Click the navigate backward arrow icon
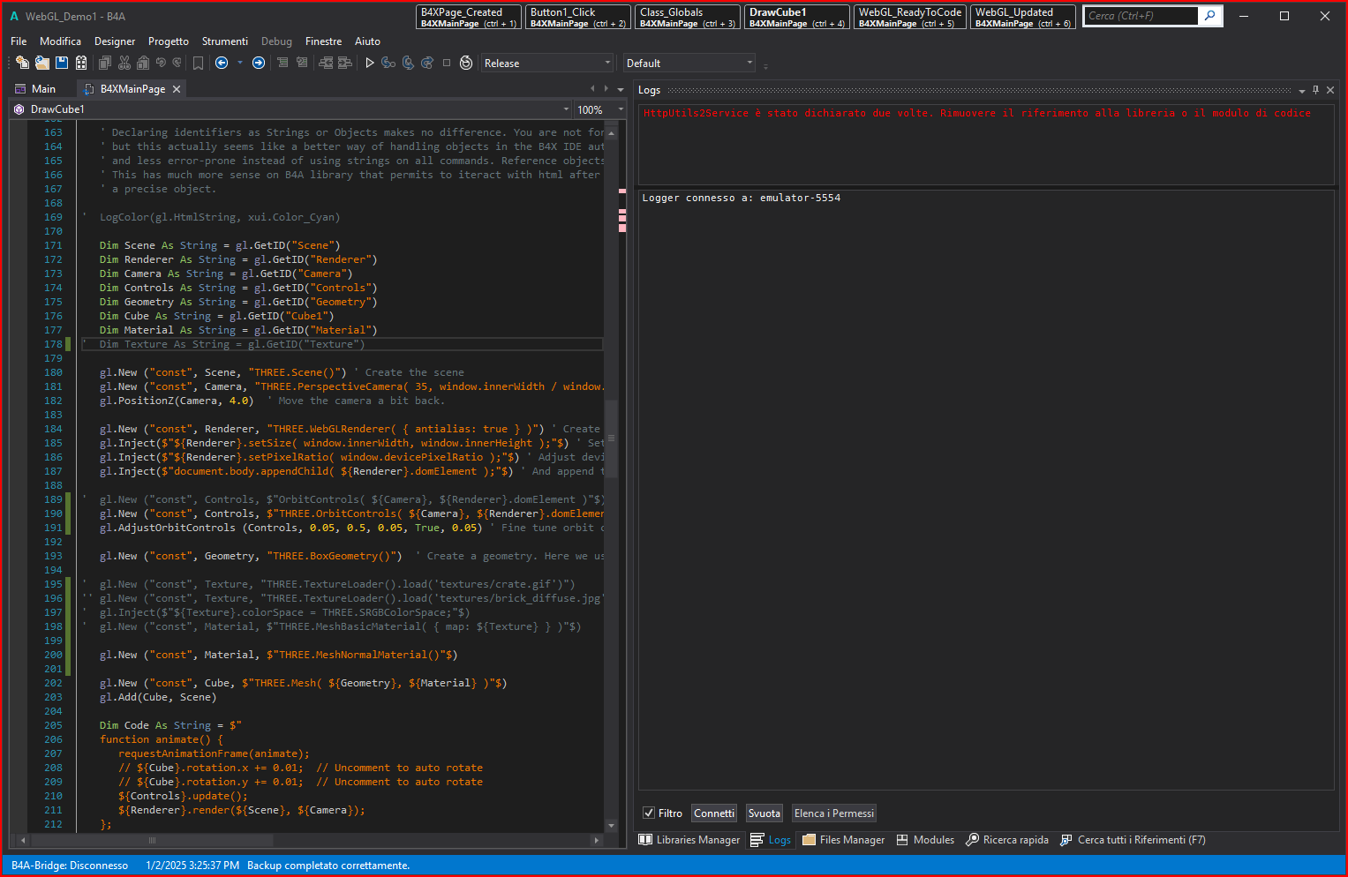 point(222,63)
